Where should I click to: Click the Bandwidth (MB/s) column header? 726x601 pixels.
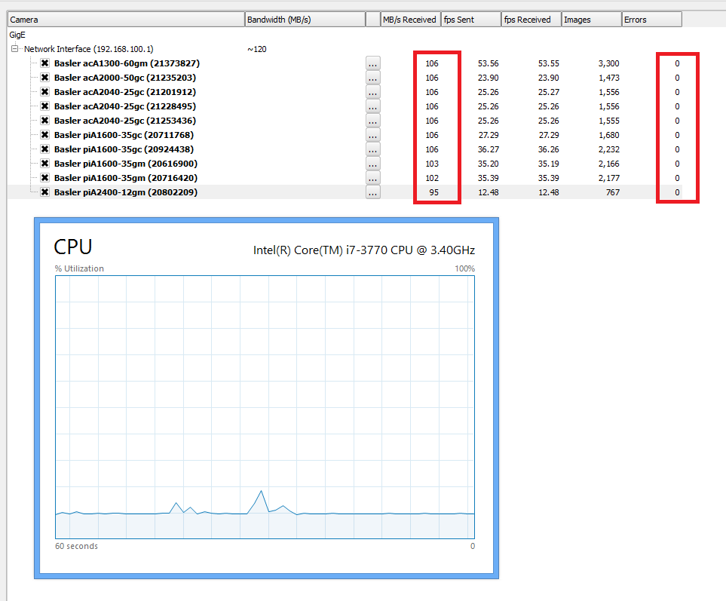[305, 20]
